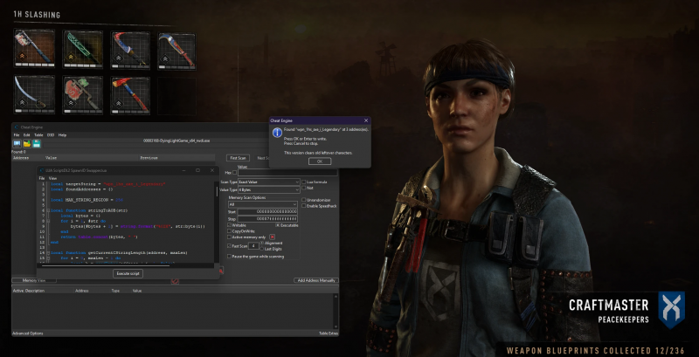
Task: Select the blue hooked blade with red handle
Action: pyautogui.click(x=177, y=51)
